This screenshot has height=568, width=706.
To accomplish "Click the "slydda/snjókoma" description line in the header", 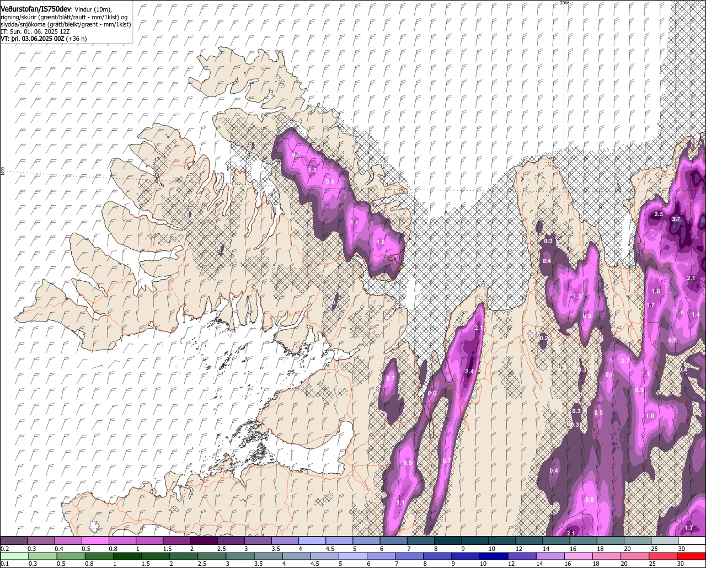I will (66, 25).
